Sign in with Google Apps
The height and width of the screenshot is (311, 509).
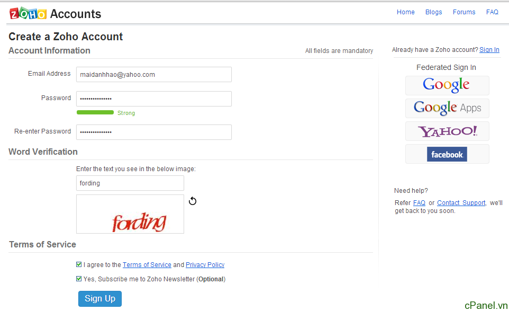[x=447, y=108]
